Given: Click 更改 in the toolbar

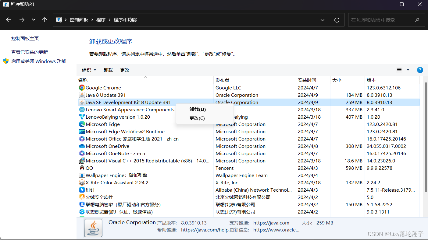Looking at the screenshot, I should (125, 70).
